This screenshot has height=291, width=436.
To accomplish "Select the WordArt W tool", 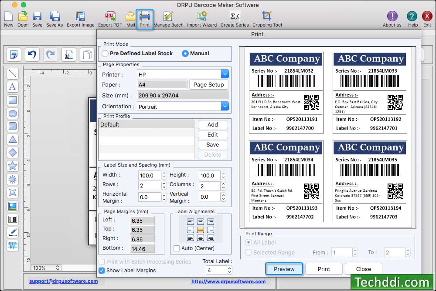I will 13,245.
